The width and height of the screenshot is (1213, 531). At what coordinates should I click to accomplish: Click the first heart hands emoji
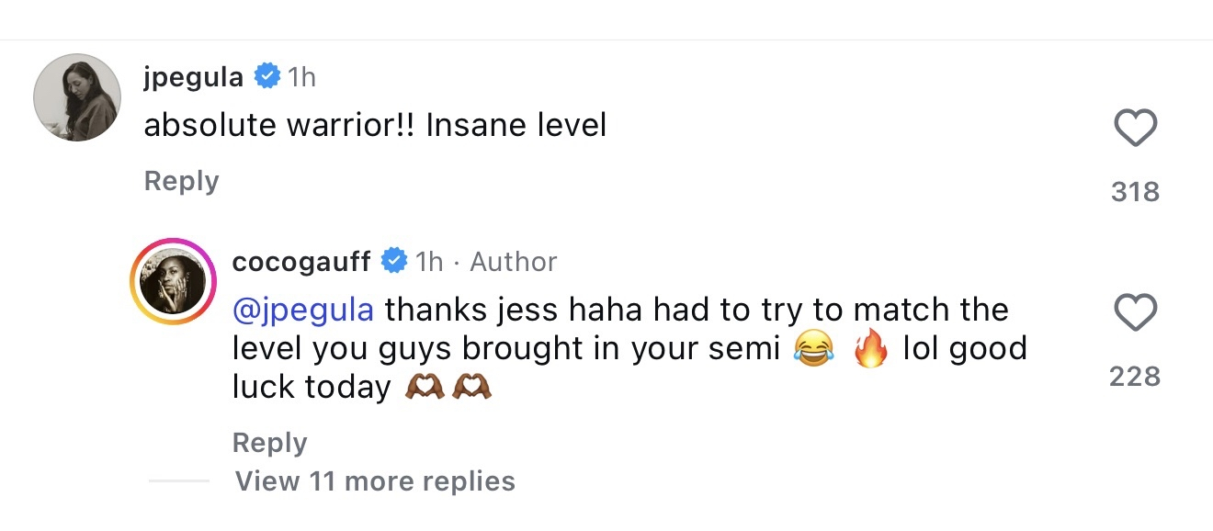[x=425, y=389]
